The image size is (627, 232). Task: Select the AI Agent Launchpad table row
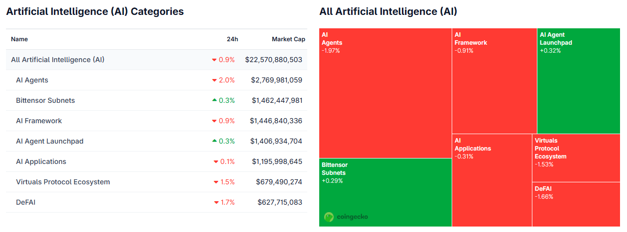pos(50,141)
